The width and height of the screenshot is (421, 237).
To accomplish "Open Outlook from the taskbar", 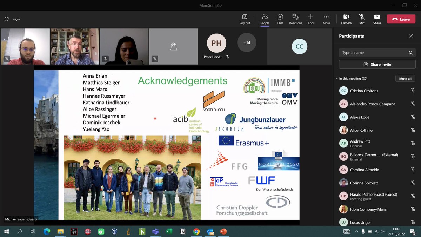I will pos(210,231).
